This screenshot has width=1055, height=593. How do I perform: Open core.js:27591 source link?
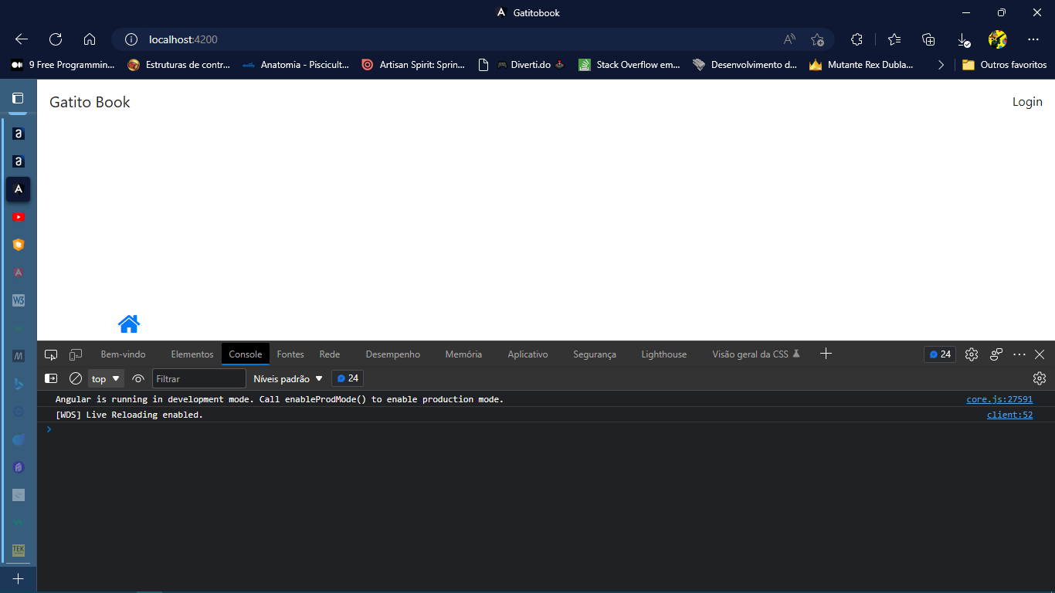click(x=999, y=399)
